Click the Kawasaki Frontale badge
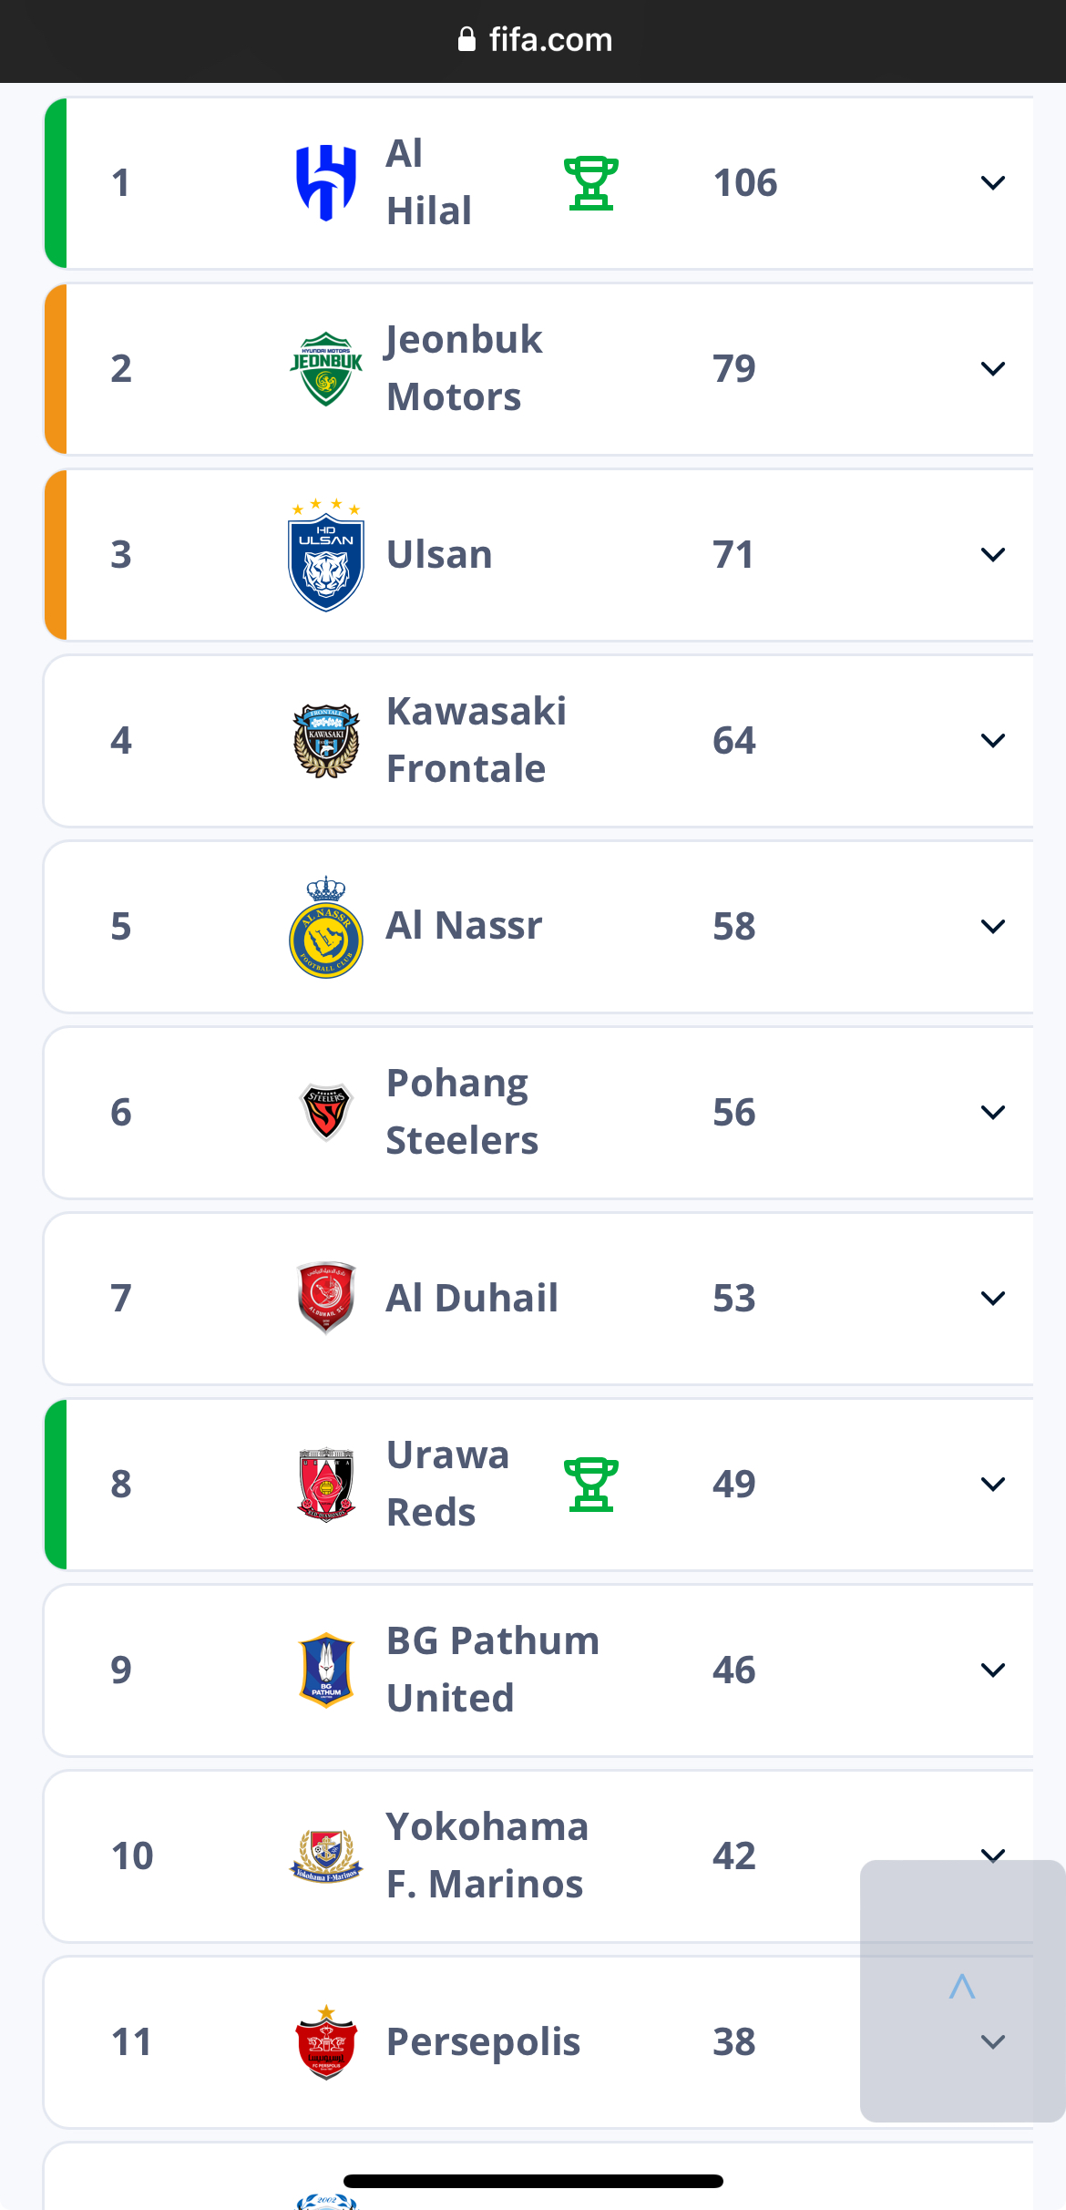1066x2210 pixels. pos(326,741)
